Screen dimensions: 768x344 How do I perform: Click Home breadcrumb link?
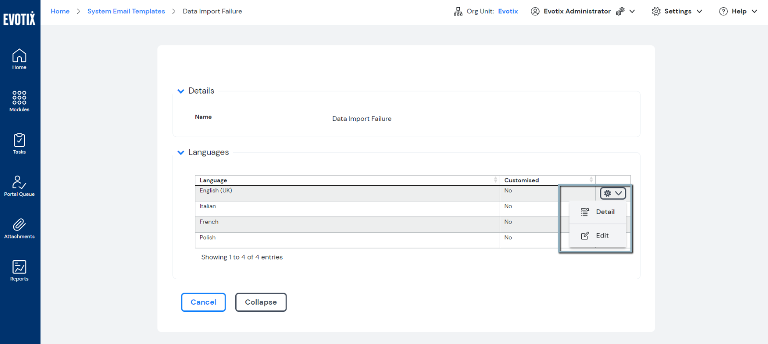(60, 12)
